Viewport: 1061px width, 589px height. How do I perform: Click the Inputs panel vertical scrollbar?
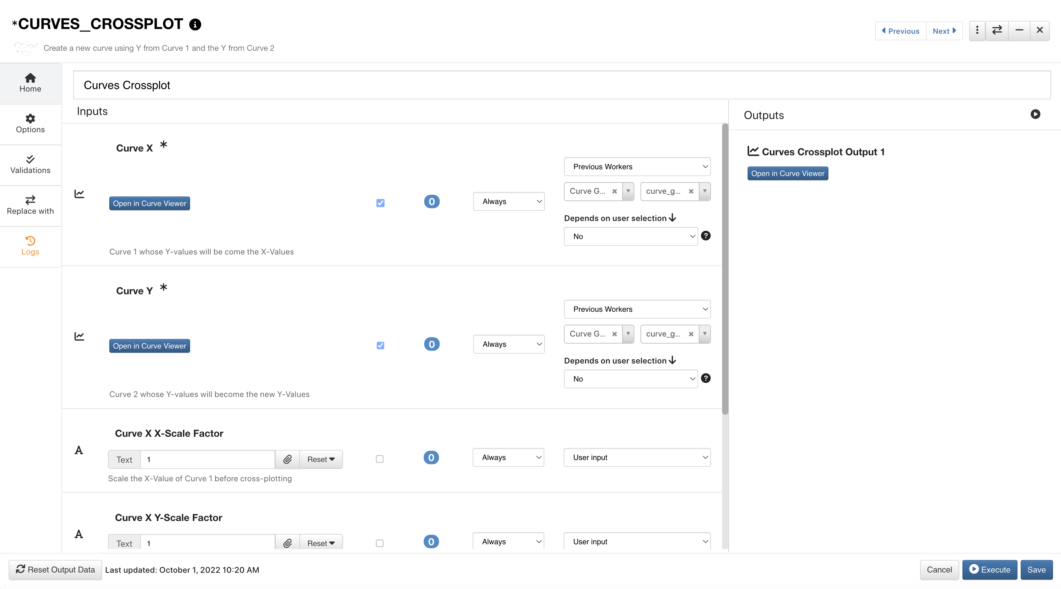pos(725,269)
